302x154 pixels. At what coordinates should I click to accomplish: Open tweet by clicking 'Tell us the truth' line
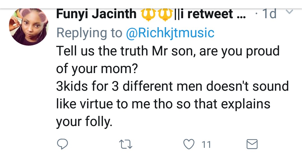pyautogui.click(x=168, y=51)
